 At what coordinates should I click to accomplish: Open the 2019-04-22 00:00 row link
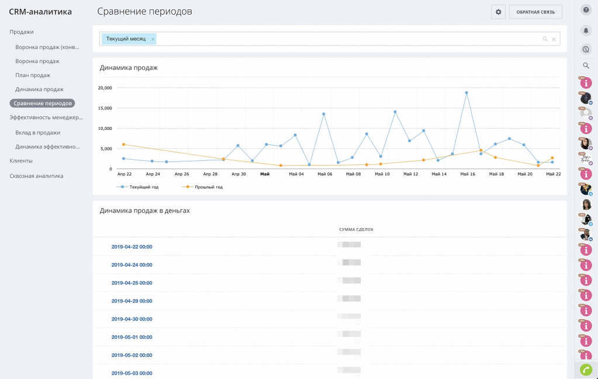point(132,247)
